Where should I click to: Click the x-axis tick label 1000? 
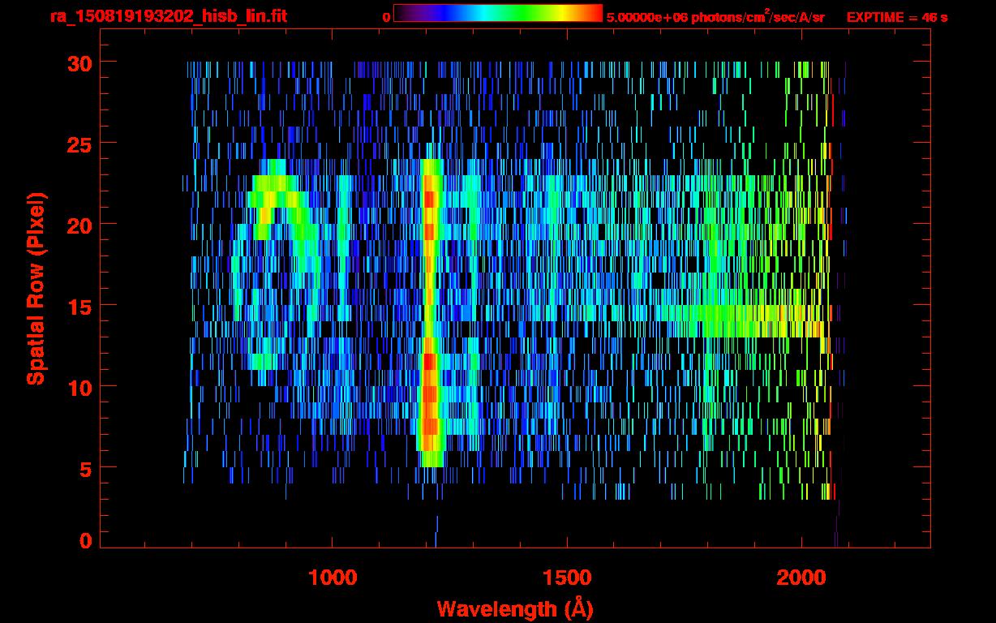333,577
